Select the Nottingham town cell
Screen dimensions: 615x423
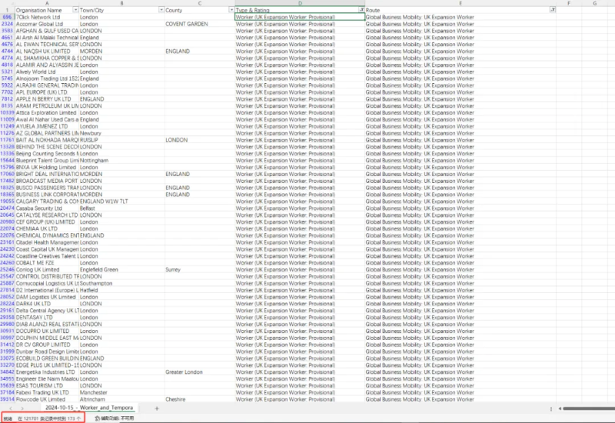tap(121, 161)
